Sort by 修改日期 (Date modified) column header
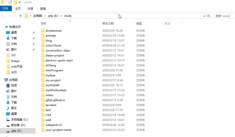The height and width of the screenshot is (137, 235). 108,23
